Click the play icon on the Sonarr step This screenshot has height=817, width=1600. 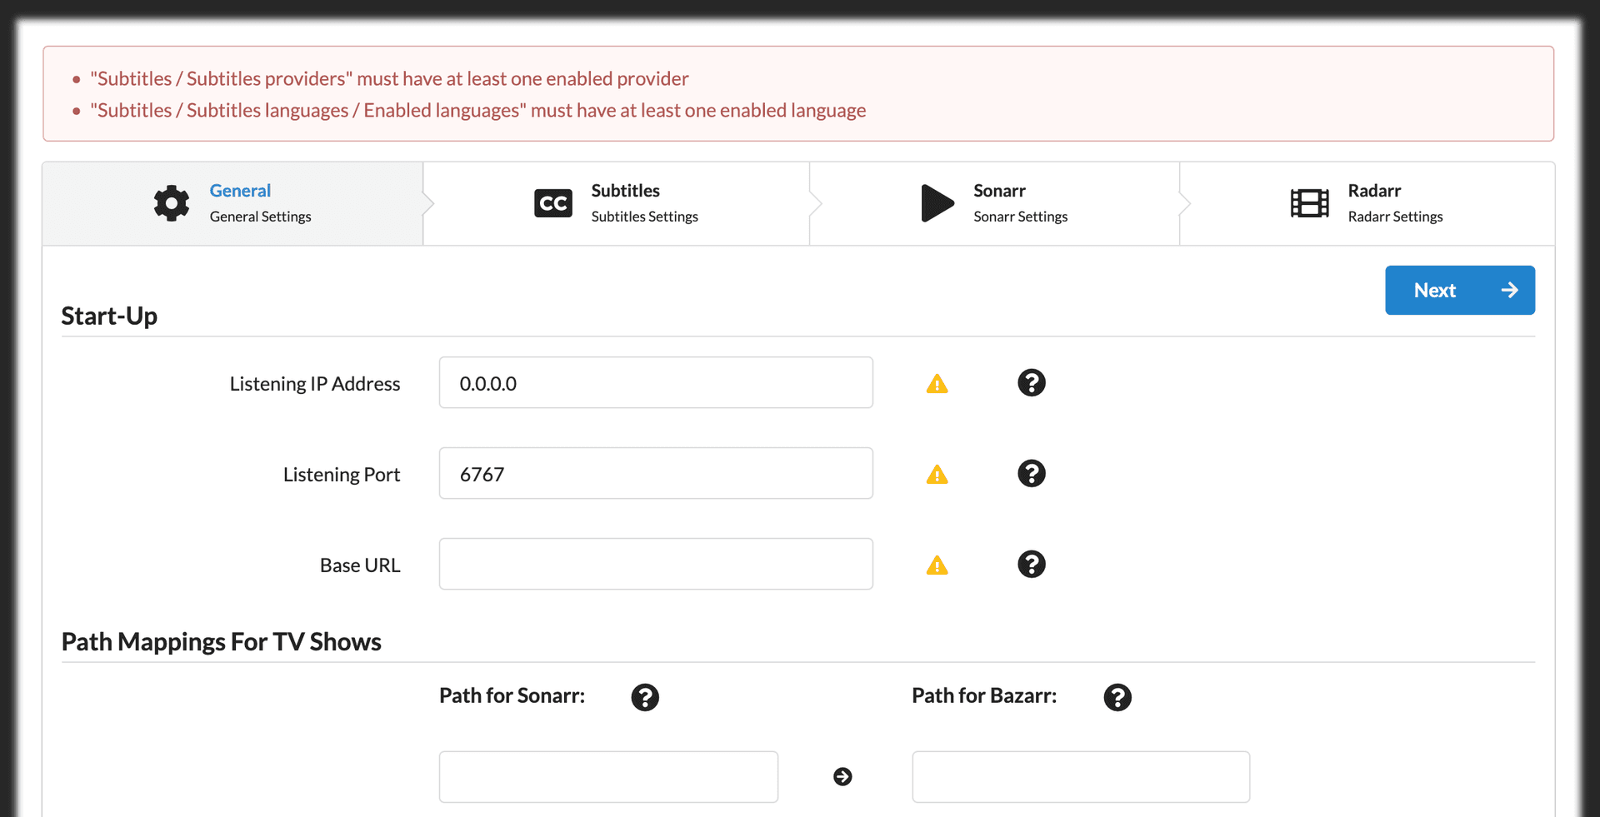point(937,203)
